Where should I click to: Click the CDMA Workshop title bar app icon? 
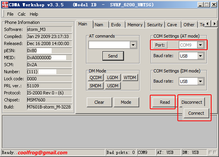point(5,5)
